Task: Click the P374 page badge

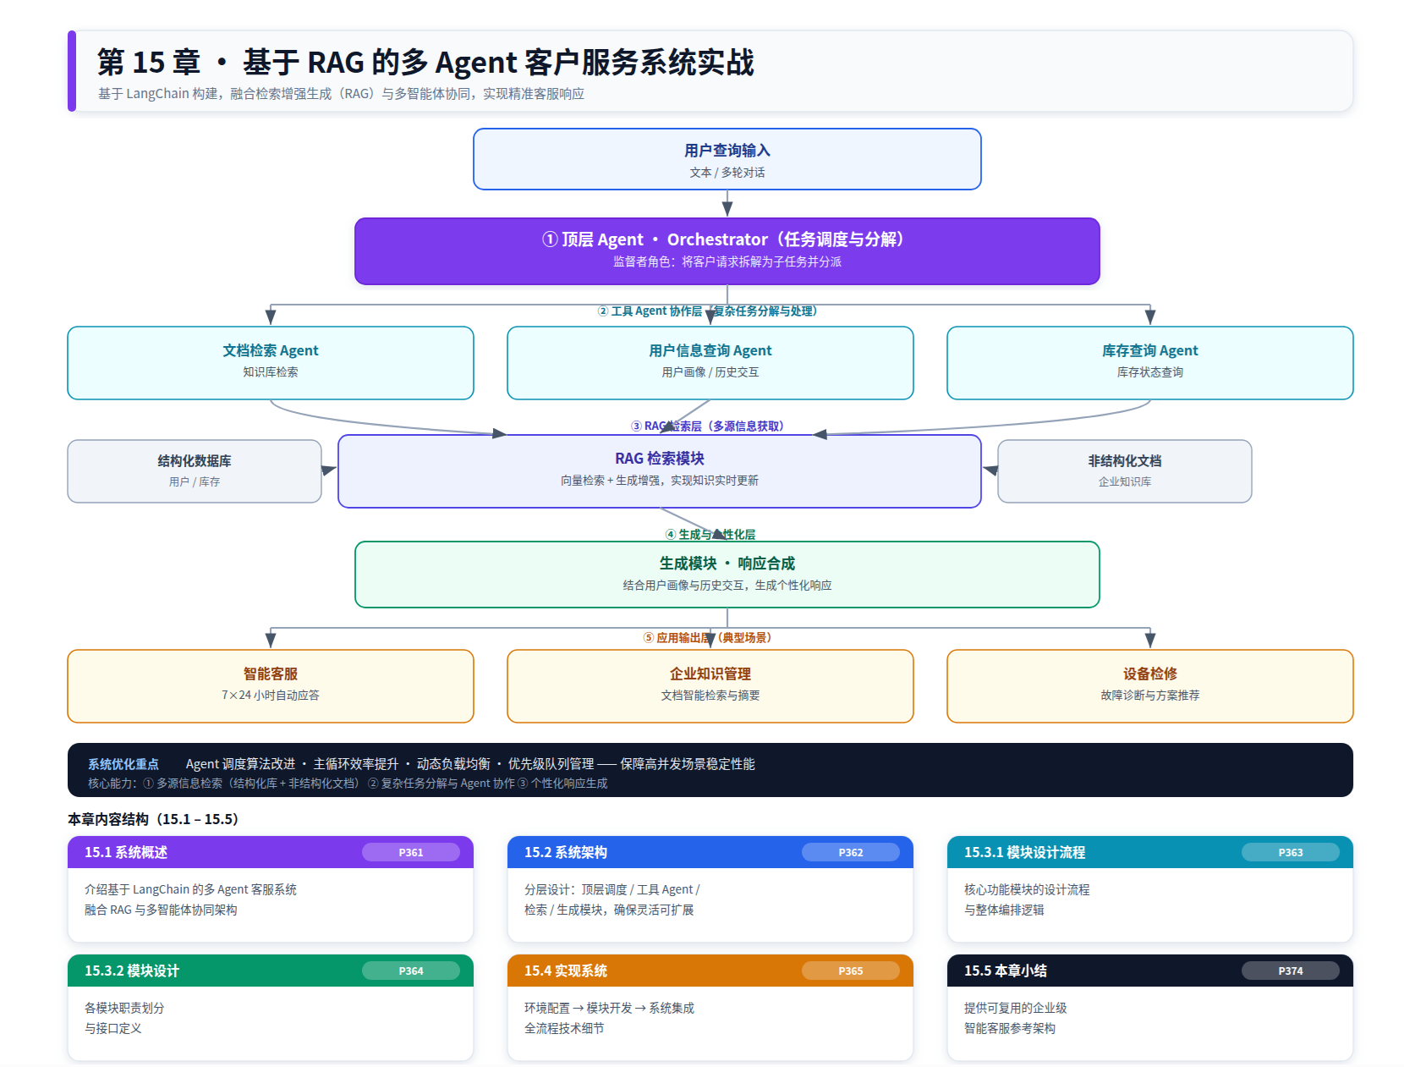Action: click(x=1291, y=971)
